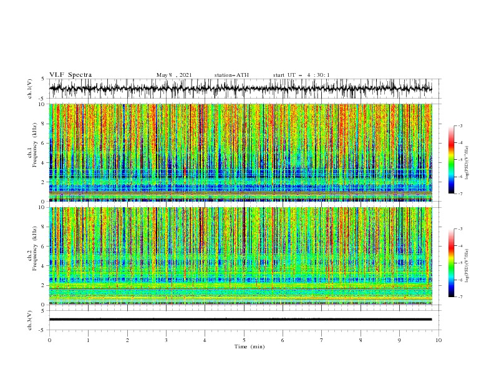Click the time axis tick label "5"
Screen dimensions: 494x382
244,340
